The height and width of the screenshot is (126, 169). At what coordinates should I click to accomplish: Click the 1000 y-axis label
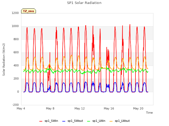tap(15, 26)
